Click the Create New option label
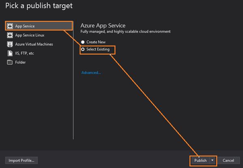This screenshot has height=168, width=243. [x=96, y=42]
